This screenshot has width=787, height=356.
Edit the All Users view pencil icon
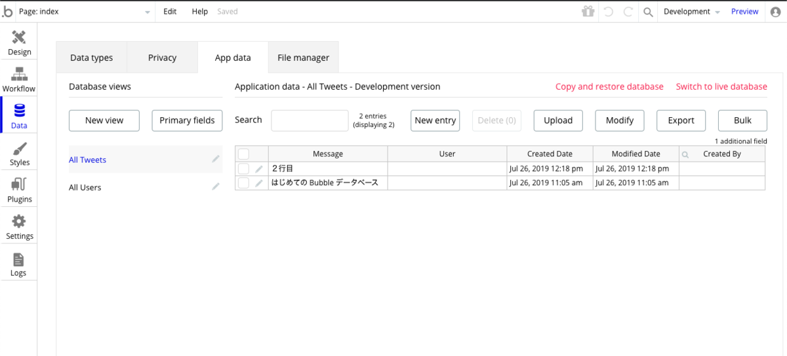[x=216, y=187]
